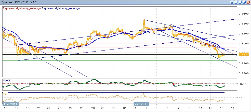The height and width of the screenshot is (112, 251).
Task: Select the MACD indicator label
Action: (x=6, y=81)
